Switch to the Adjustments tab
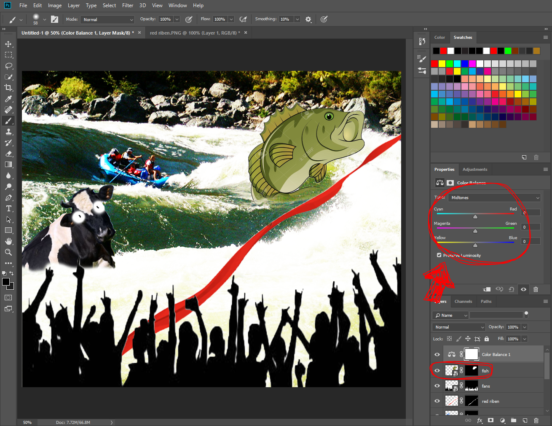 click(x=475, y=170)
